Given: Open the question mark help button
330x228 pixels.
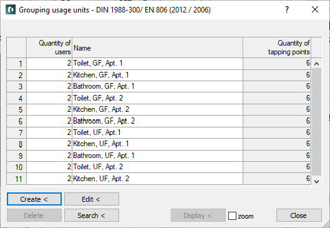Looking at the screenshot, I should pos(287,9).
